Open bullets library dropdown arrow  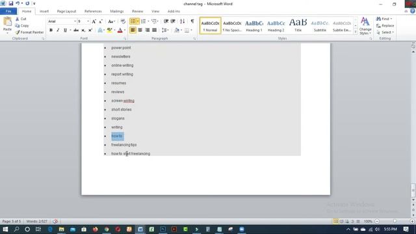point(138,21)
